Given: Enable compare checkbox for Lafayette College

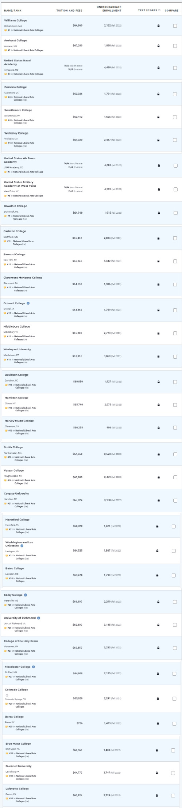Looking at the screenshot, I should point(173,795).
